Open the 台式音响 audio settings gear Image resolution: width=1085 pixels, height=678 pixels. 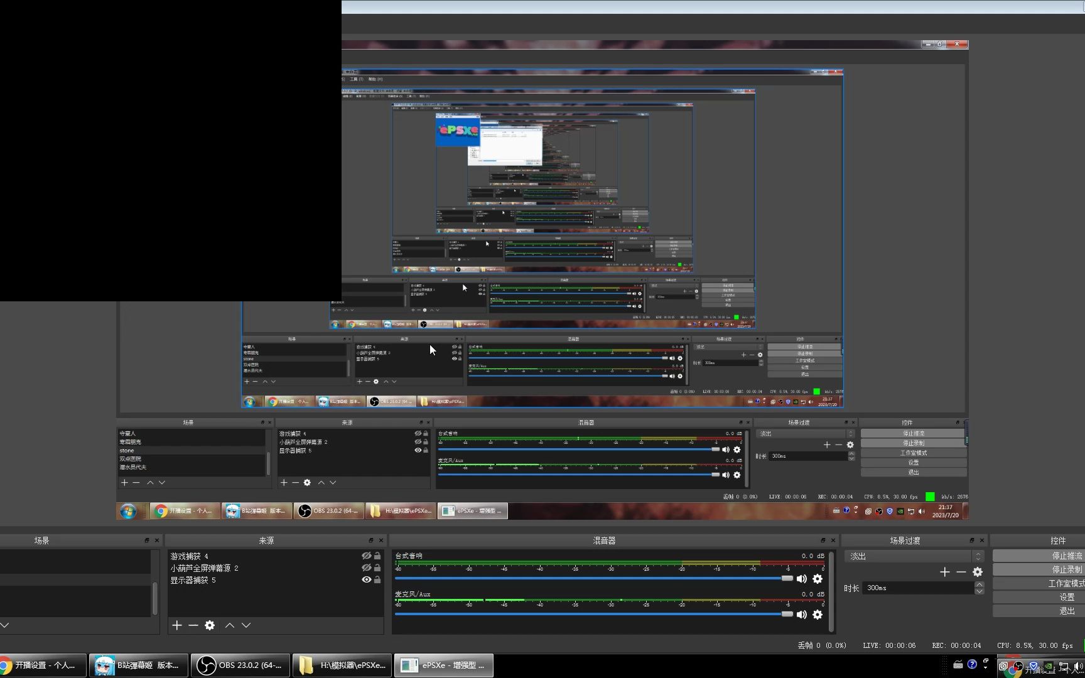point(818,579)
